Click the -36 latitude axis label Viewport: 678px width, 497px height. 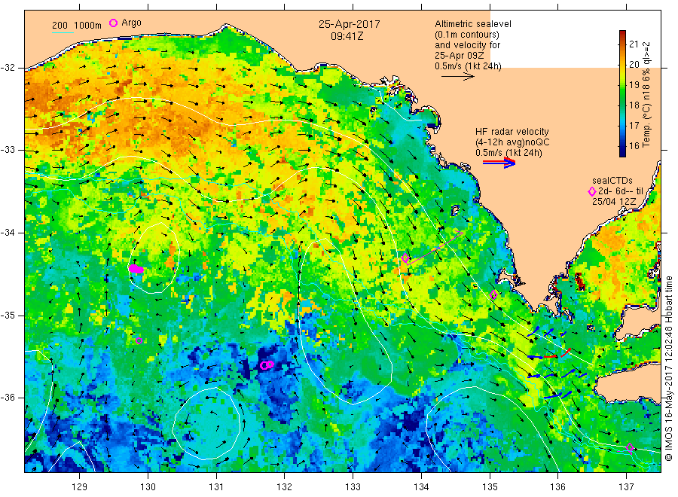8,397
